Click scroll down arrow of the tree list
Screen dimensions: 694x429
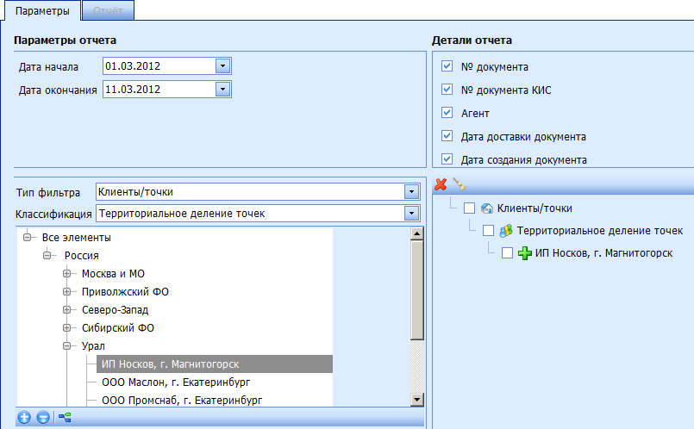pyautogui.click(x=417, y=399)
